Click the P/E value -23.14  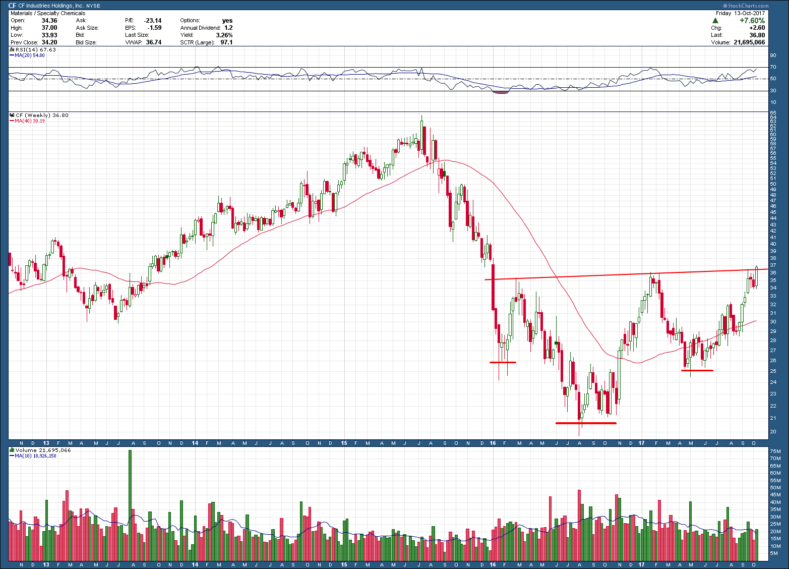point(152,21)
